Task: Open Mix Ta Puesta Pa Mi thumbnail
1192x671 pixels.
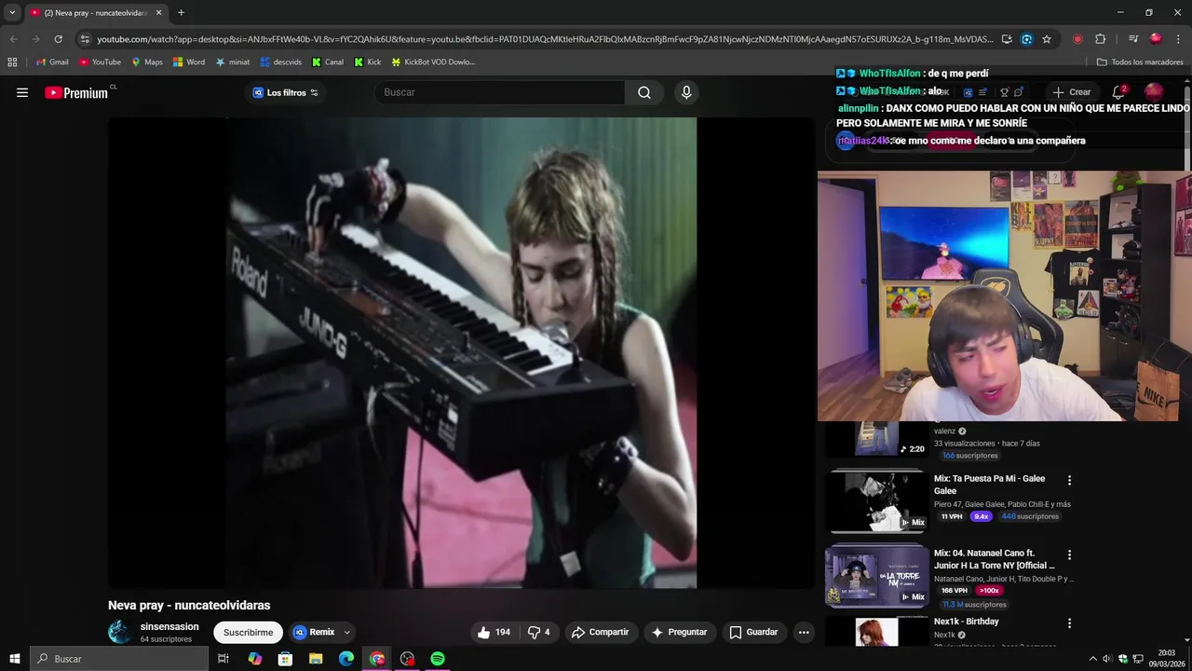Action: tap(876, 501)
